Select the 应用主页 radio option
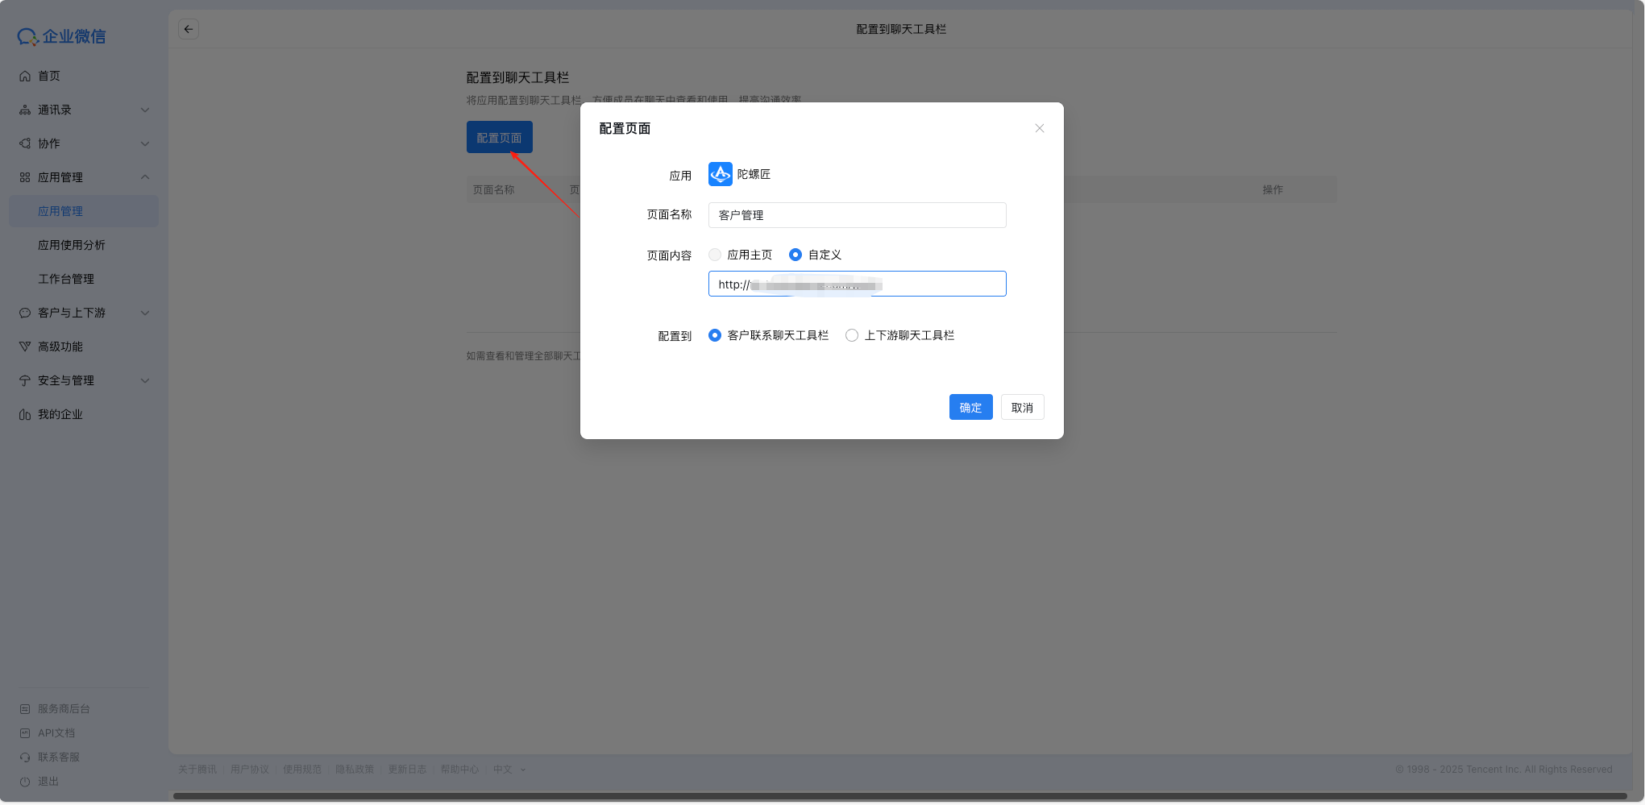This screenshot has height=805, width=1645. pyautogui.click(x=715, y=255)
